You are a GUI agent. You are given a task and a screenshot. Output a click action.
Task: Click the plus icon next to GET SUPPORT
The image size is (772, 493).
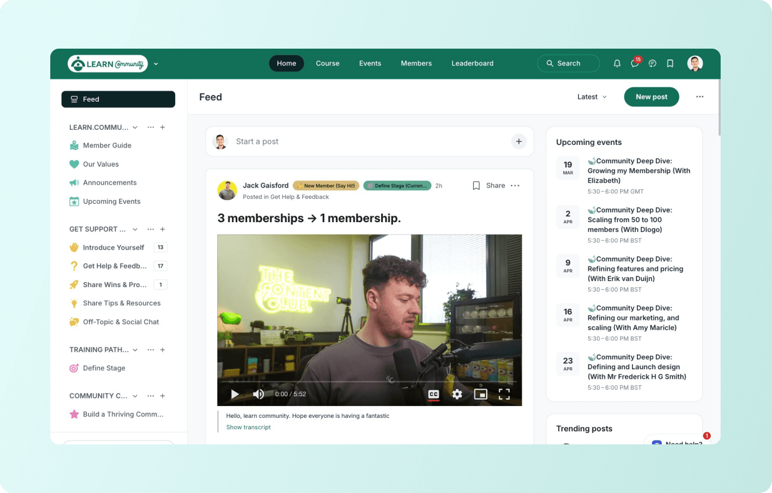[x=162, y=229]
